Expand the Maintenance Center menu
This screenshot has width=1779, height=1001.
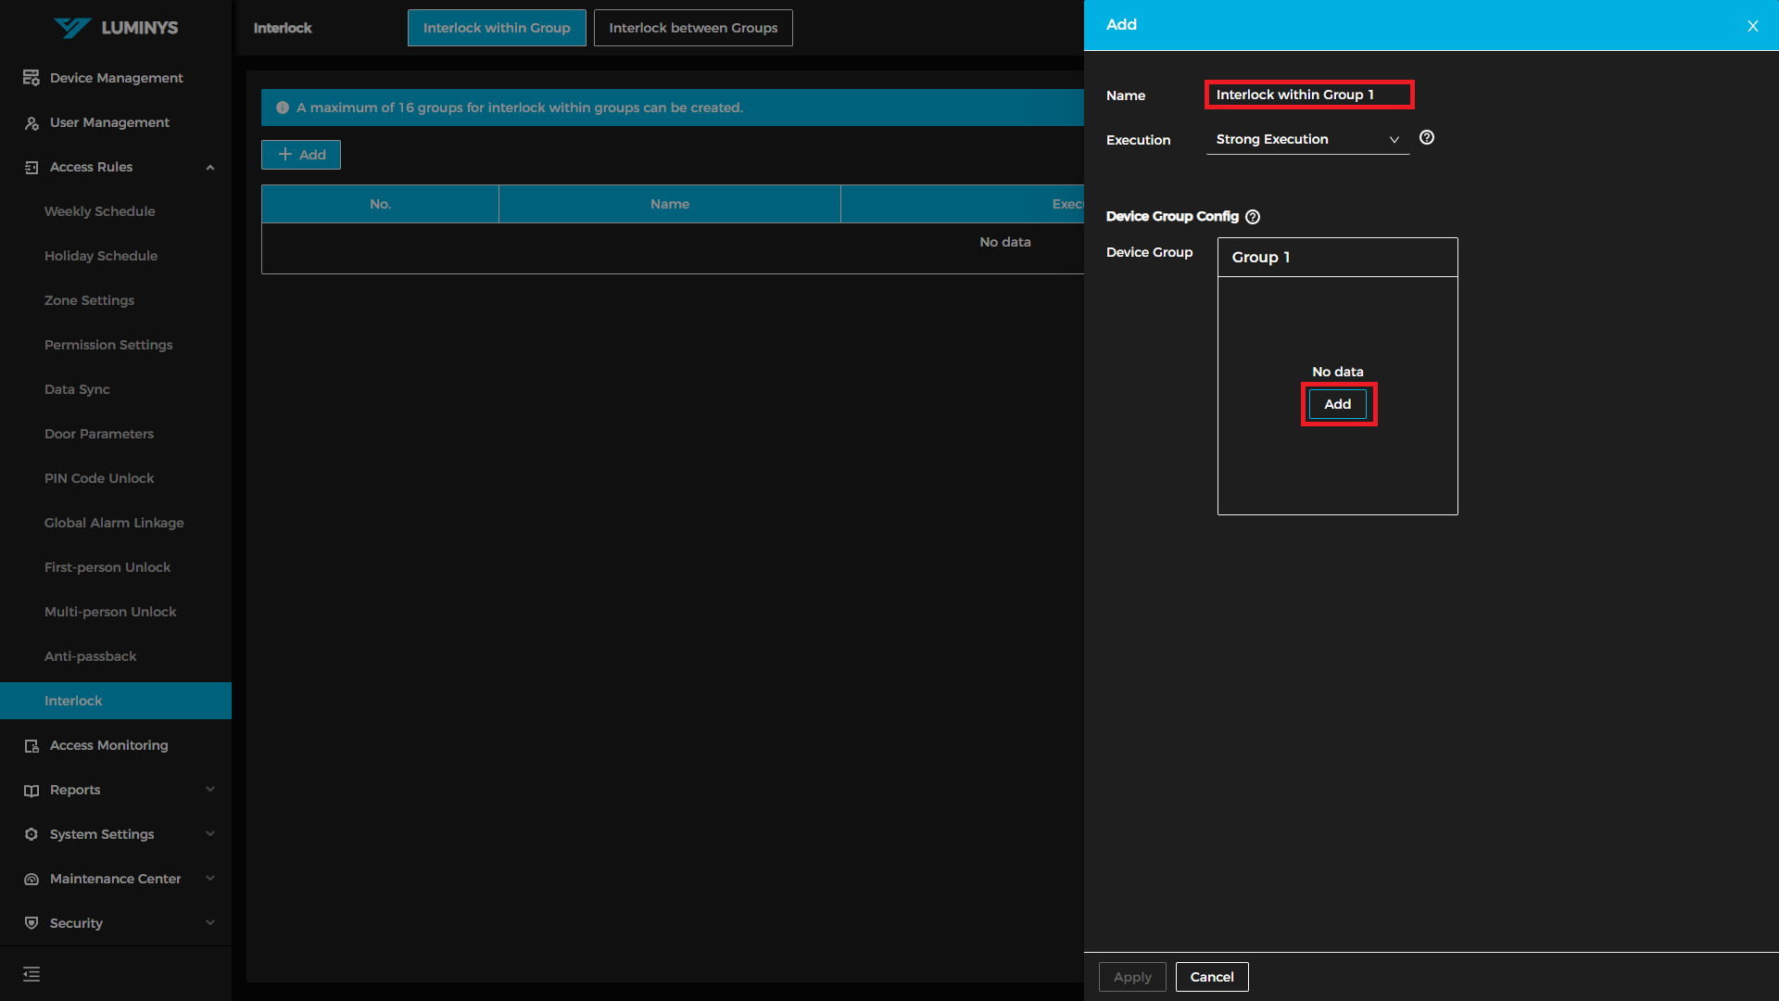[x=210, y=879]
